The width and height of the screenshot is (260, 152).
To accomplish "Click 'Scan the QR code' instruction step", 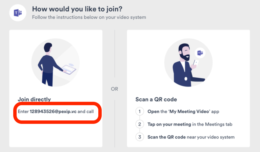I will click(191, 137).
